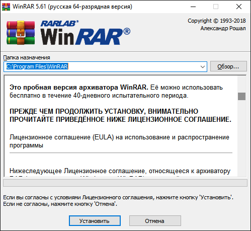Click the disabled maximize window button
Screen dimensions: 251x231
pos(216,7)
